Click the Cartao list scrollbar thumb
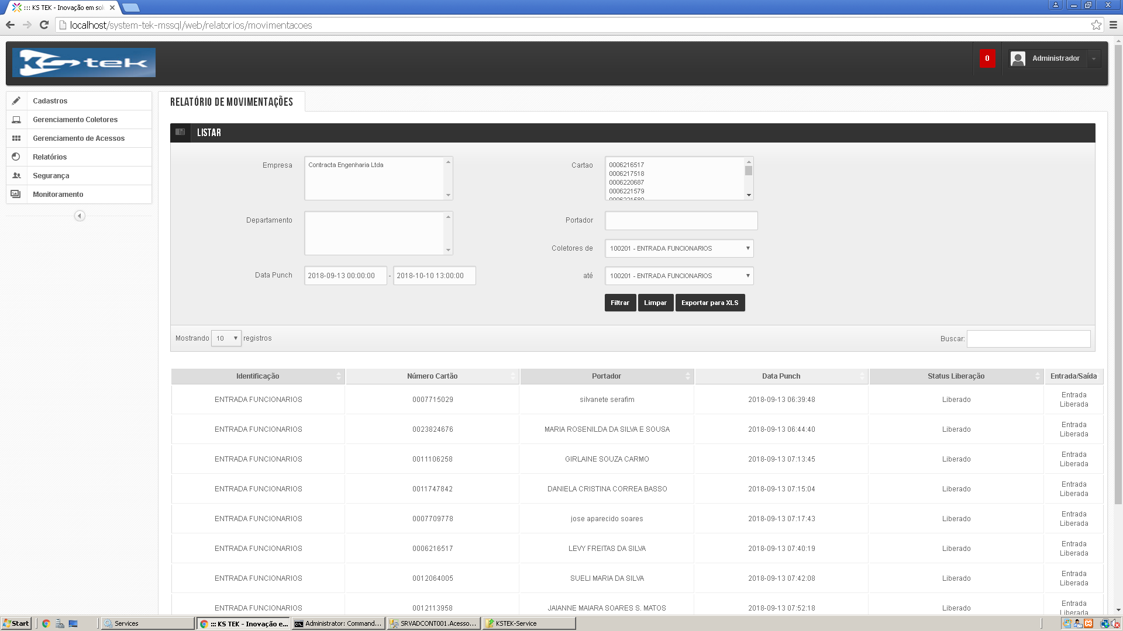Screen dimensions: 1123x631 (749, 171)
